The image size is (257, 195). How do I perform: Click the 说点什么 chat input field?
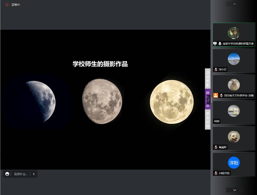point(21,174)
